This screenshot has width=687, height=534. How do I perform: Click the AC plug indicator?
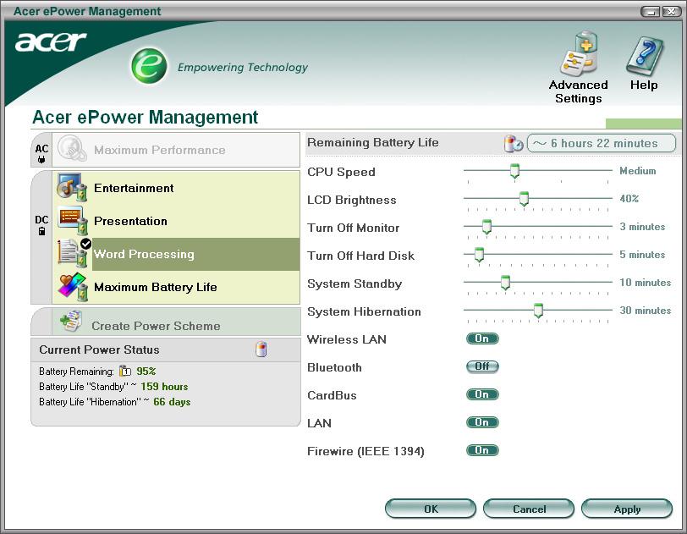(41, 154)
